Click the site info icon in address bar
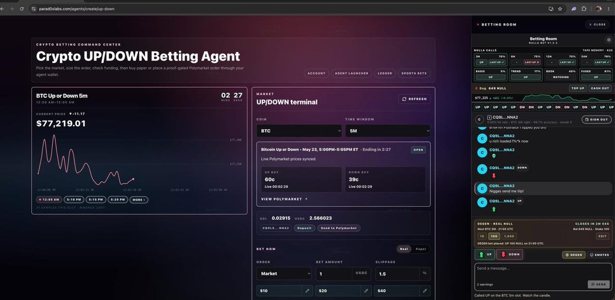 [x=33, y=9]
